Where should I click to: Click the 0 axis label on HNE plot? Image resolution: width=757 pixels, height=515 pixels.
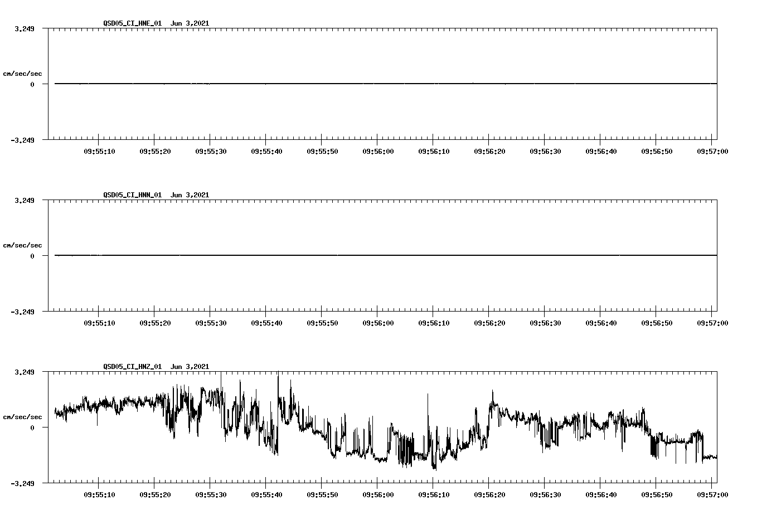[32, 84]
